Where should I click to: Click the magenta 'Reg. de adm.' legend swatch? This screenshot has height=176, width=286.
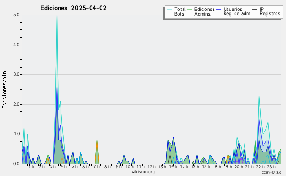pos(218,14)
